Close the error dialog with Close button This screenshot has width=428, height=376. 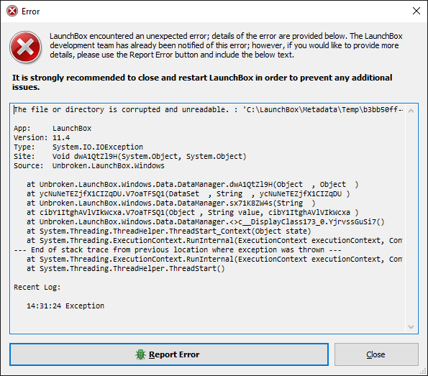coord(376,354)
